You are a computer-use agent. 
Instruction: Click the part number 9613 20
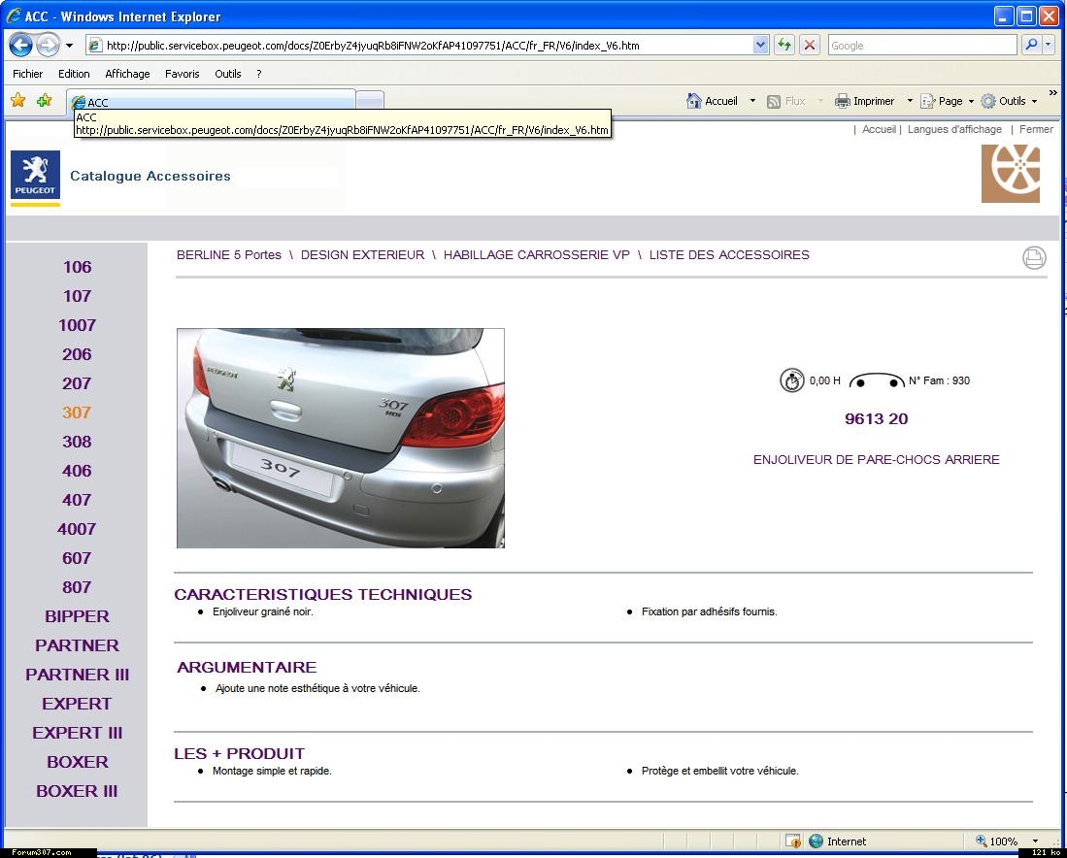click(877, 419)
